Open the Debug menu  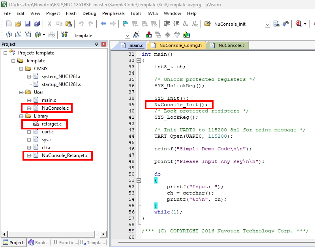89,13
